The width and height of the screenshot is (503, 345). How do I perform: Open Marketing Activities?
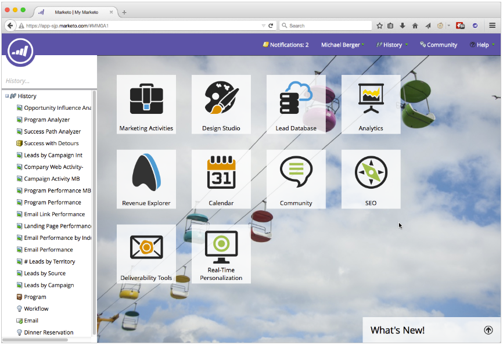coord(146,103)
